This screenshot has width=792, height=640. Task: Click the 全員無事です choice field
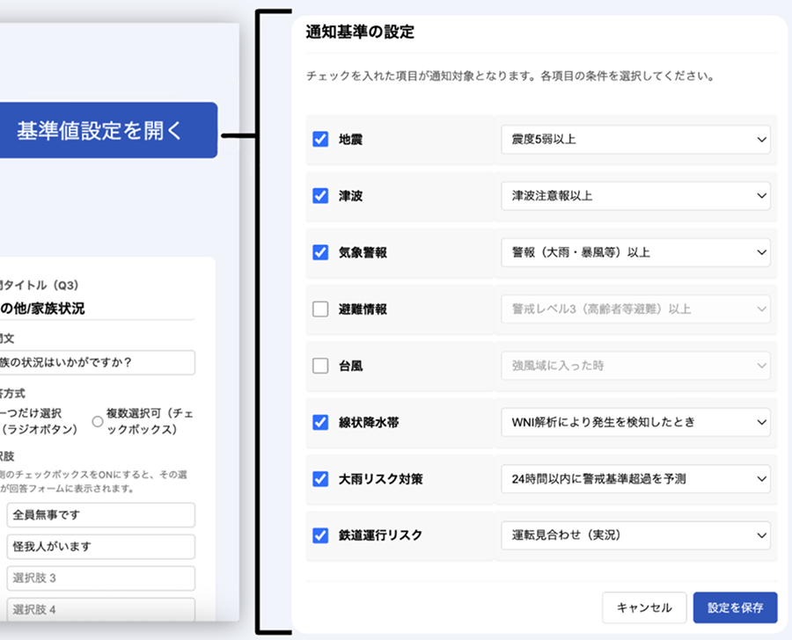click(x=101, y=515)
